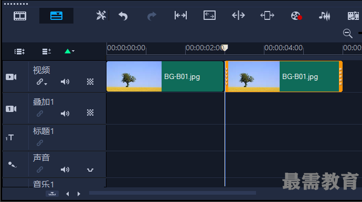362x202 pixels.
Task: Select the 声音 track label
Action: click(41, 158)
